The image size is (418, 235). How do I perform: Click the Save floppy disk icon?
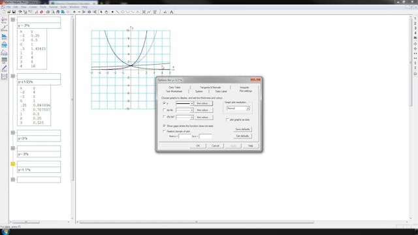click(x=14, y=12)
